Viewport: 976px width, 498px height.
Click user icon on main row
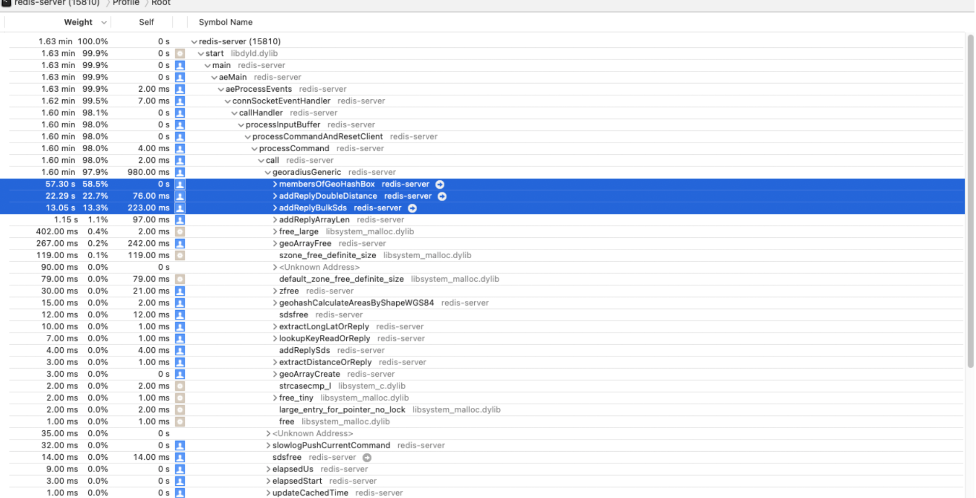click(x=180, y=65)
